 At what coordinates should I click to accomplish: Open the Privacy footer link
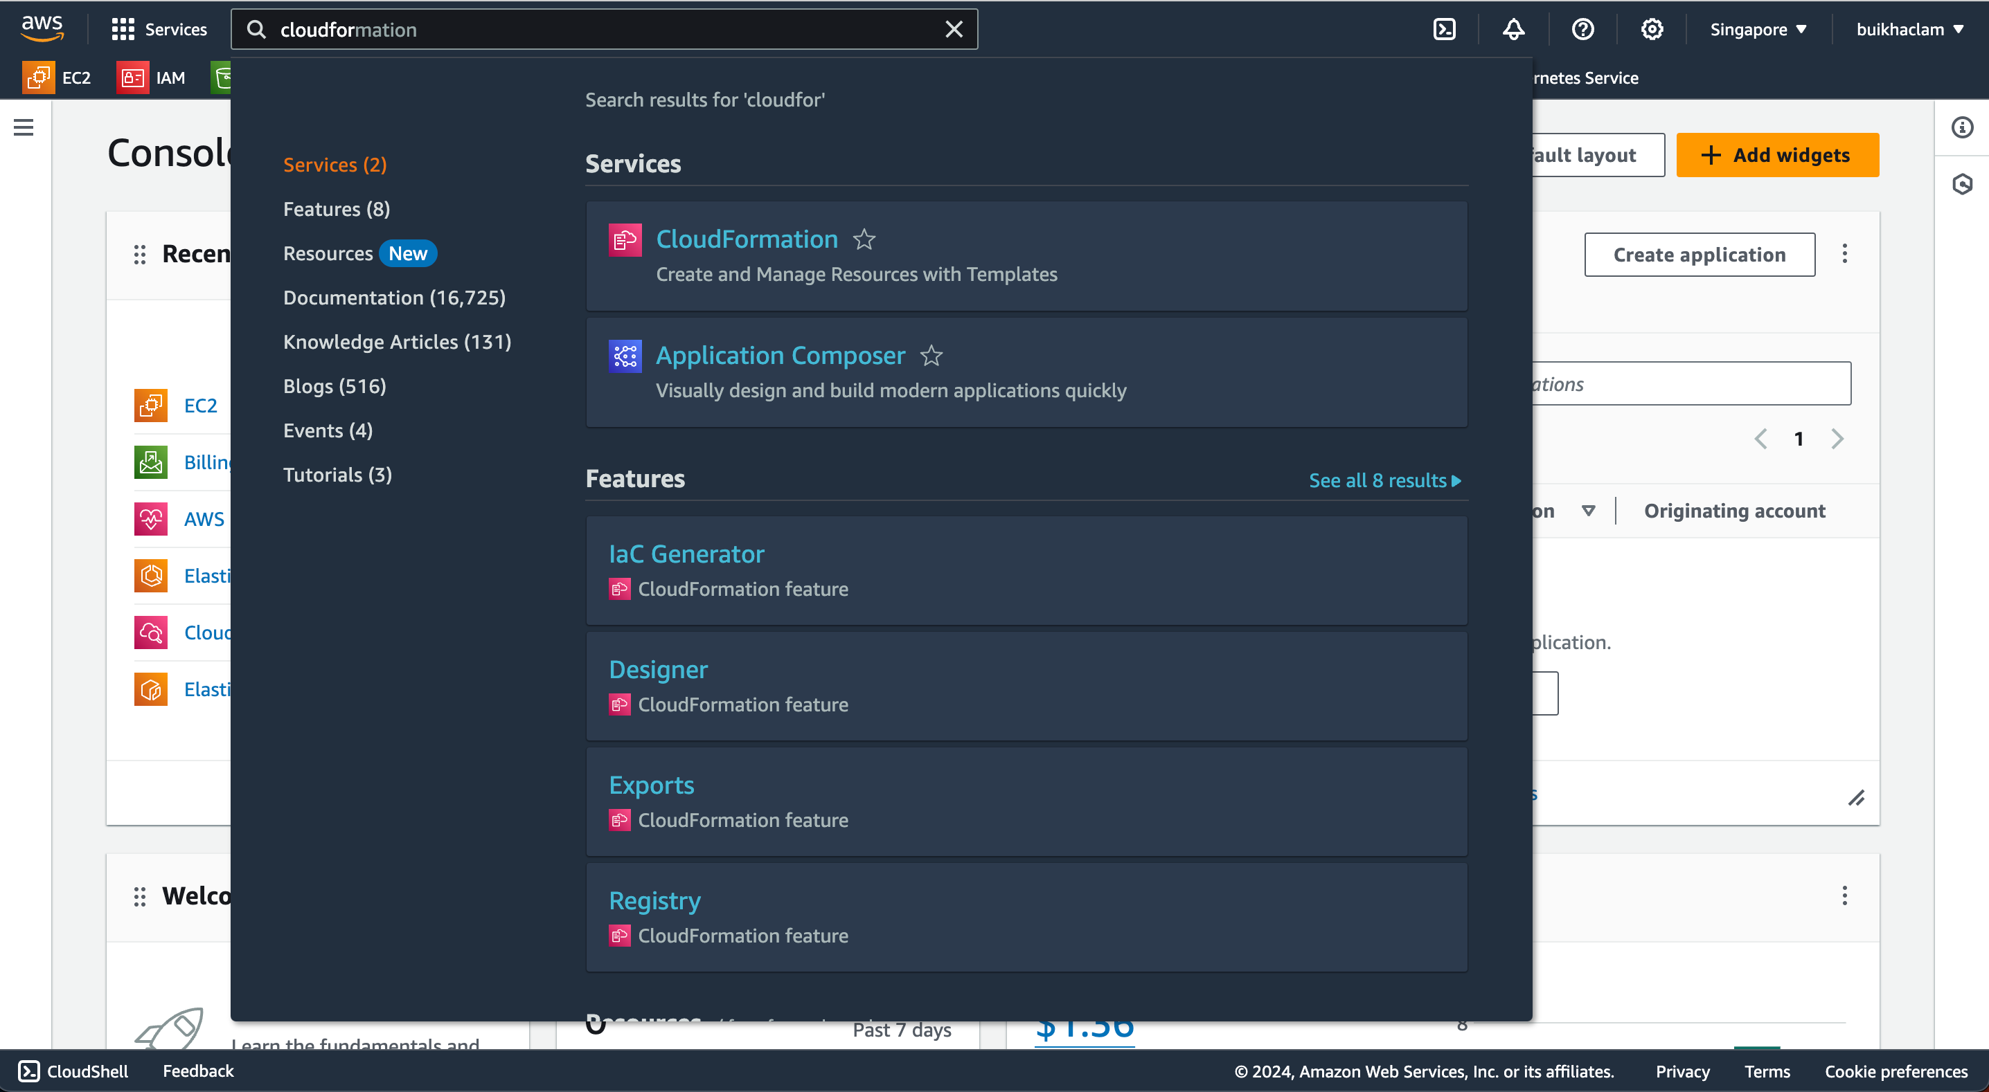[1682, 1071]
